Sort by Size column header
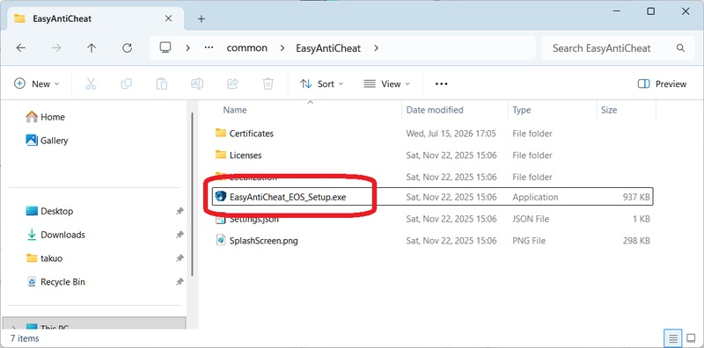 609,110
